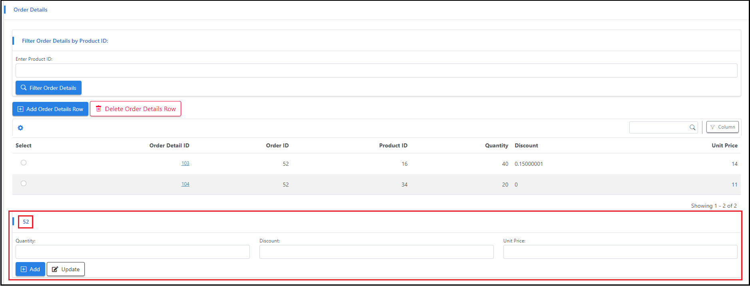Focus the Enter Product ID input field
750x286 pixels.
click(376, 71)
